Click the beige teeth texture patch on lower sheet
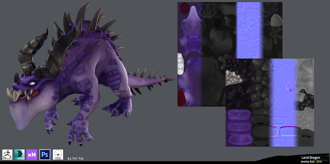Viewport: 330px width, 164px height. coord(234,78)
